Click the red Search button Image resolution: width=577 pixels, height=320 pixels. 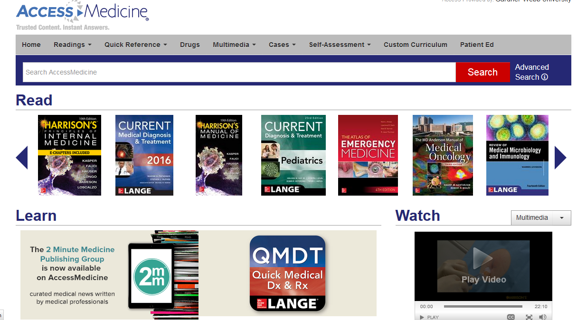[x=482, y=72]
